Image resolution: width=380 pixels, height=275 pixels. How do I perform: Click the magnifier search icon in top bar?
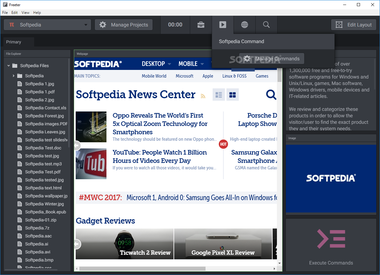pyautogui.click(x=266, y=25)
